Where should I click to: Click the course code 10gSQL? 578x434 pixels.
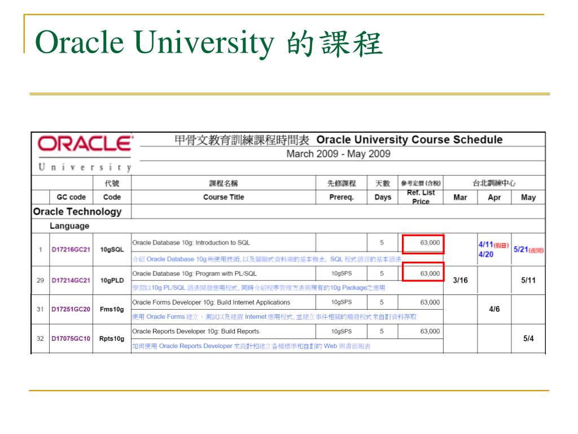pyautogui.click(x=112, y=249)
